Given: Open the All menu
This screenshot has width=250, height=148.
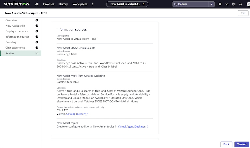Looking at the screenshot, I should tap(37, 4).
